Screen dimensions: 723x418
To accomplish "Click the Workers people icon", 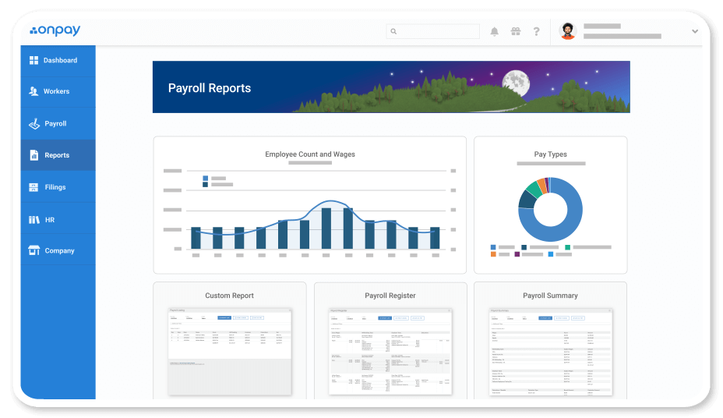I will point(34,91).
